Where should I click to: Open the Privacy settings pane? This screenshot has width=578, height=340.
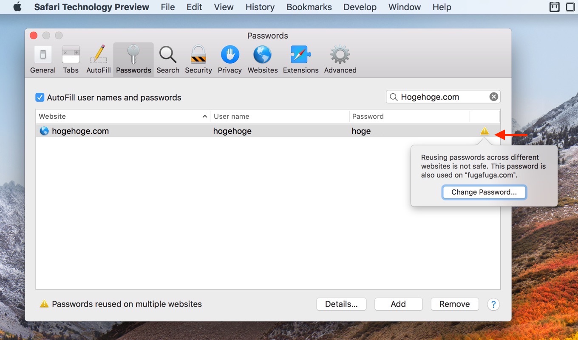click(x=229, y=59)
